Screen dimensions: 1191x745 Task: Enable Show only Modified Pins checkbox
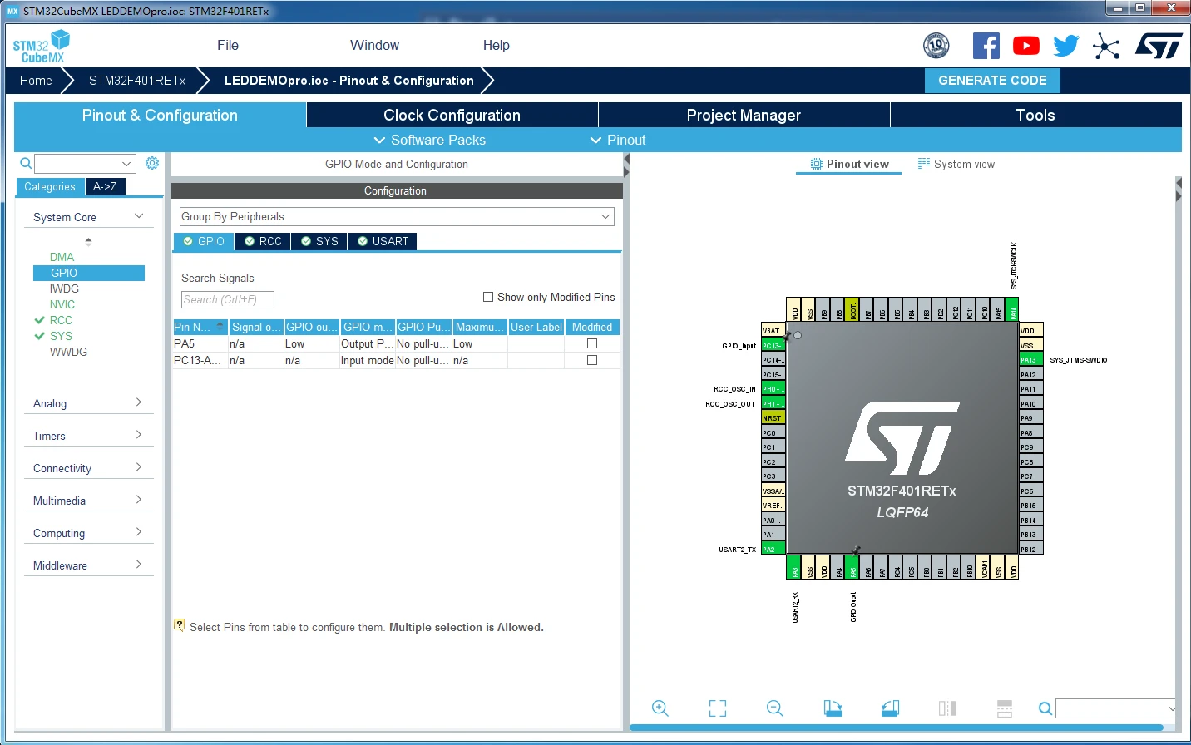point(488,297)
